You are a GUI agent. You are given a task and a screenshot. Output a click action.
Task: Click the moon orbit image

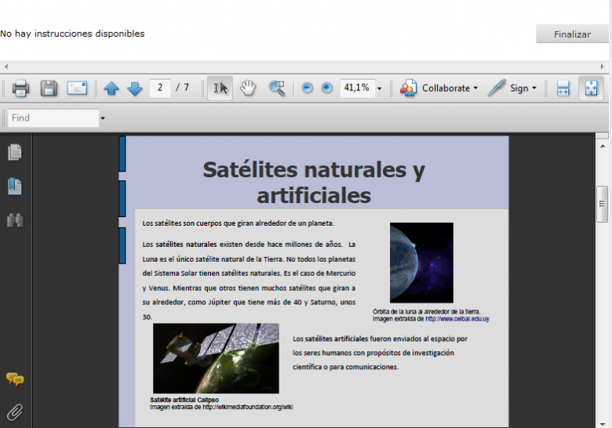tap(421, 263)
